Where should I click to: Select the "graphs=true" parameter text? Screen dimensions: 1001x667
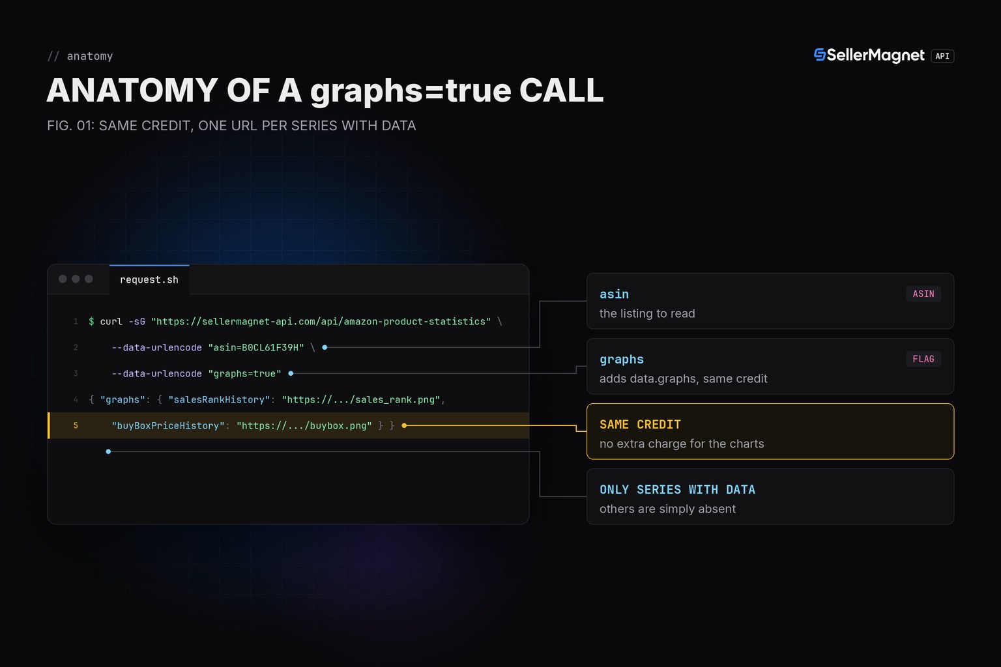pos(245,373)
